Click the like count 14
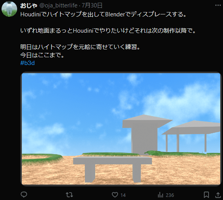 pos(123,195)
